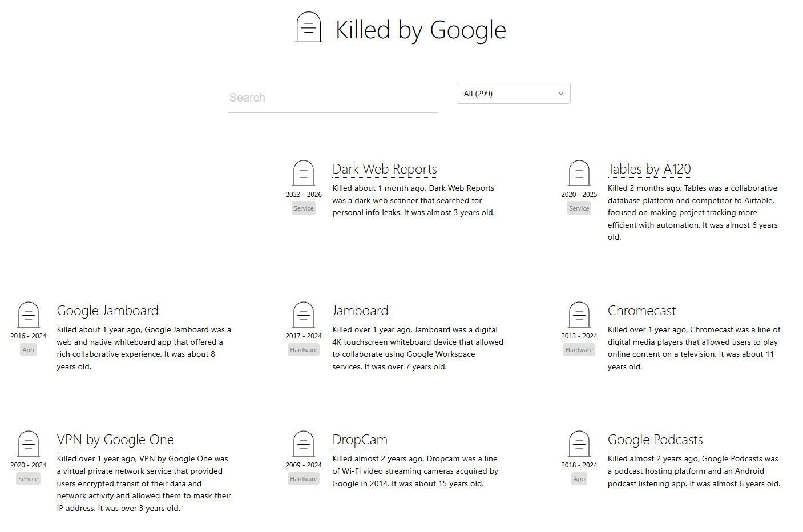Open the VPN by Google One link

coord(115,440)
